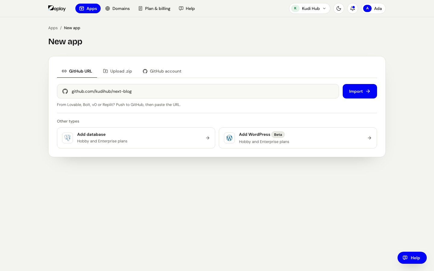Open the floating Help chat button
434x271 pixels.
412,258
